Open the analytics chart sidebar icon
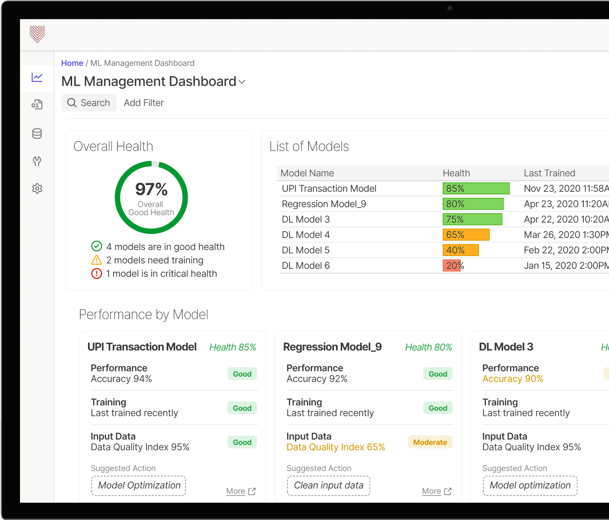609x520 pixels. point(37,77)
